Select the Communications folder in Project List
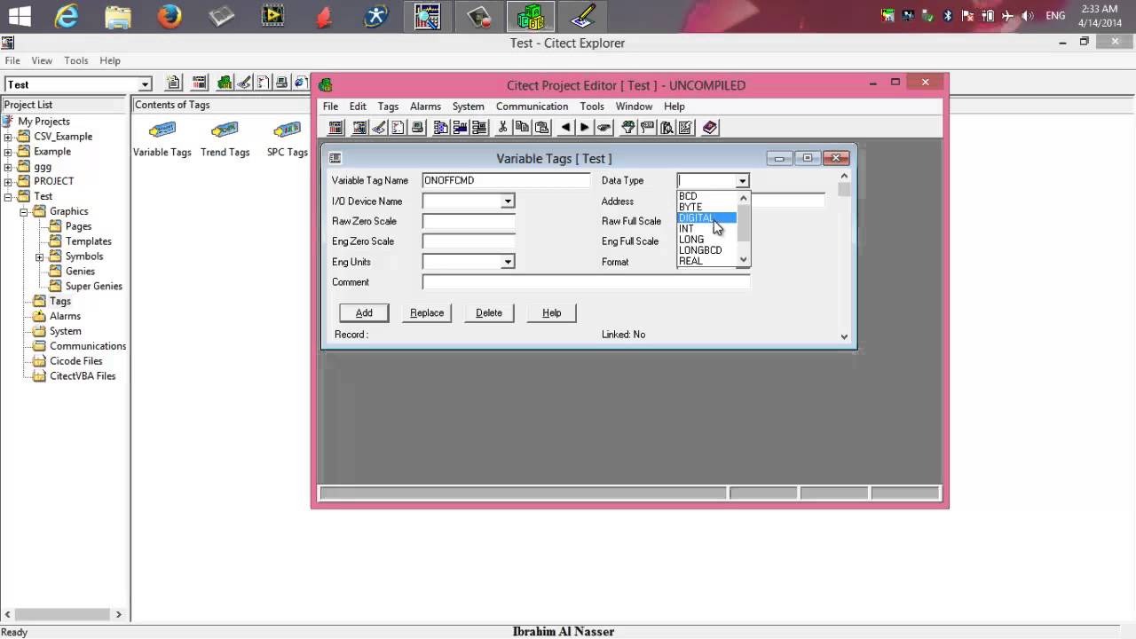 coord(88,346)
